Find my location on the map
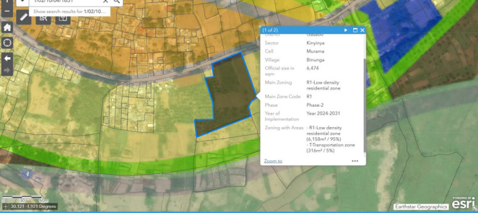 [7, 43]
